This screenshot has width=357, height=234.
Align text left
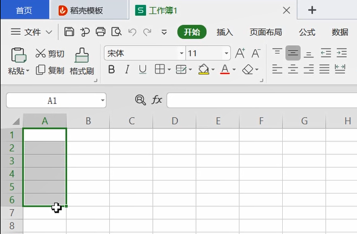click(x=277, y=69)
